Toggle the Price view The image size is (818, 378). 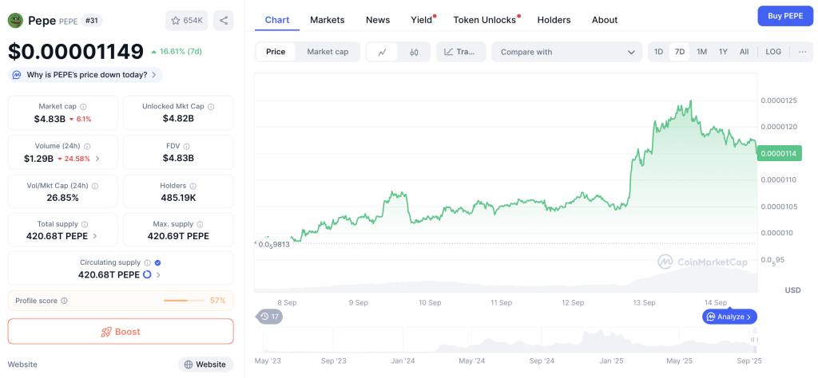click(276, 52)
